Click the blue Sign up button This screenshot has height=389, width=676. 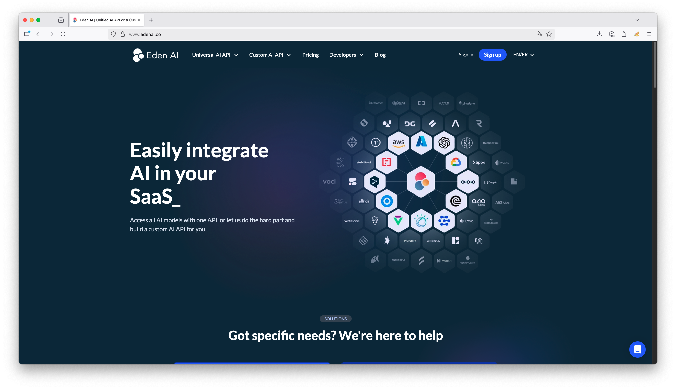(x=492, y=55)
